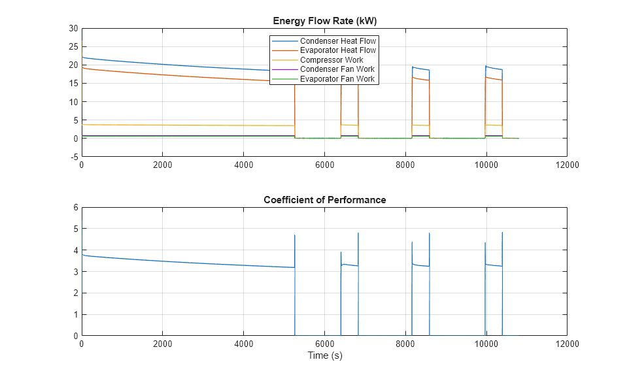Click yellow Compressor Work legend line sample
This screenshot has height=377, width=627.
(285, 60)
